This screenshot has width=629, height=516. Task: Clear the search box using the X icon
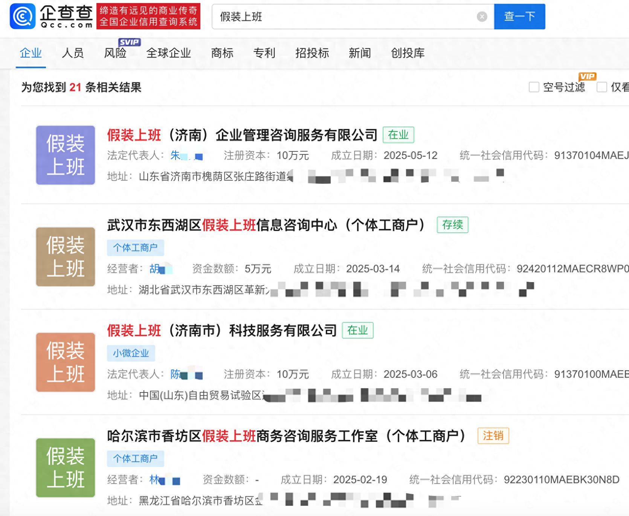[x=482, y=16]
